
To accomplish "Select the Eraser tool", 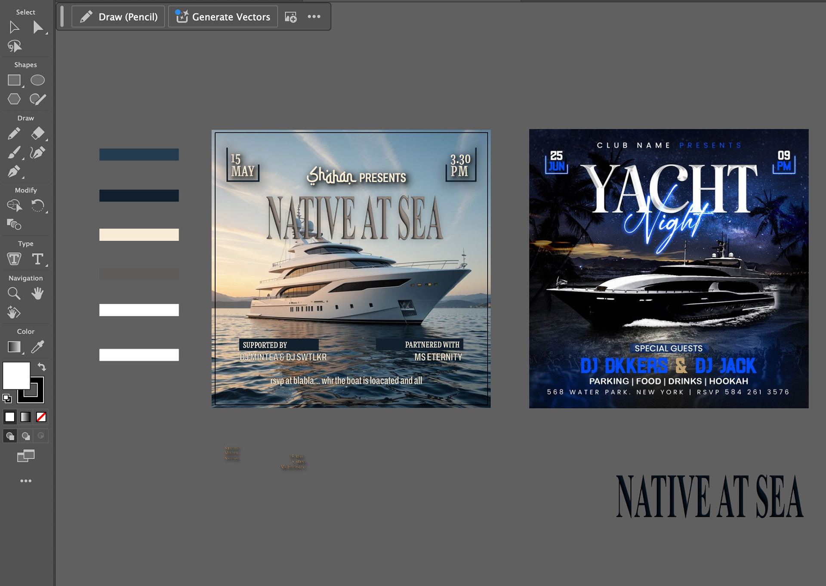I will (x=38, y=134).
